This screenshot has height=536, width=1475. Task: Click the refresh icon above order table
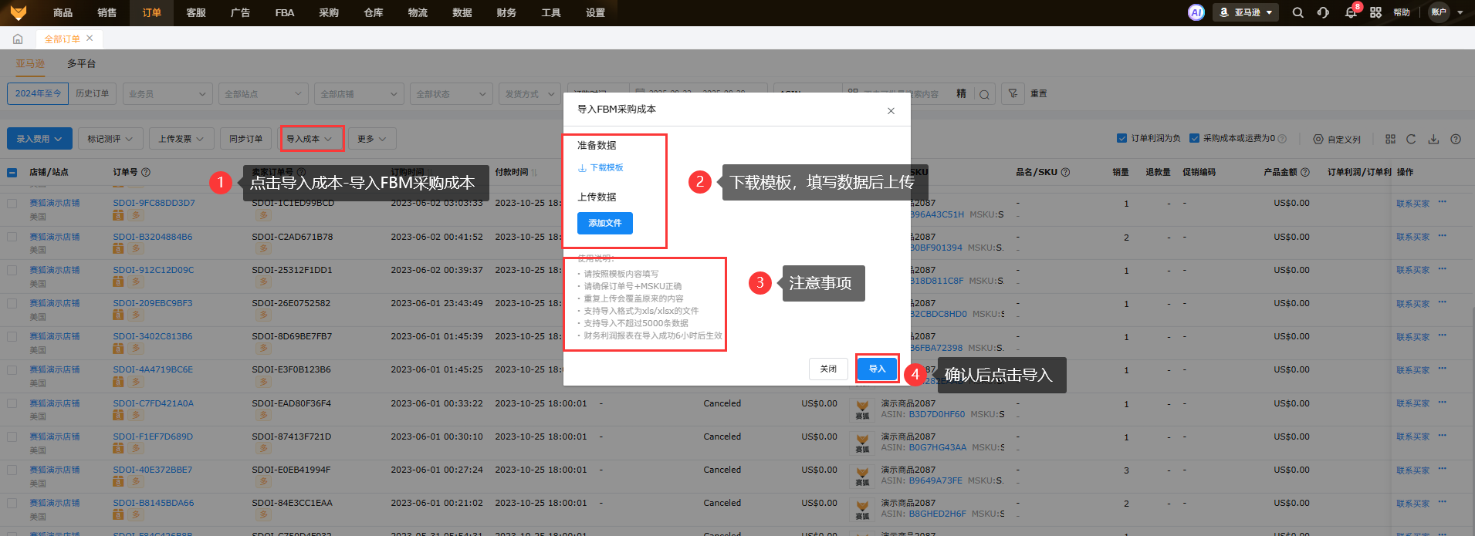coord(1411,139)
